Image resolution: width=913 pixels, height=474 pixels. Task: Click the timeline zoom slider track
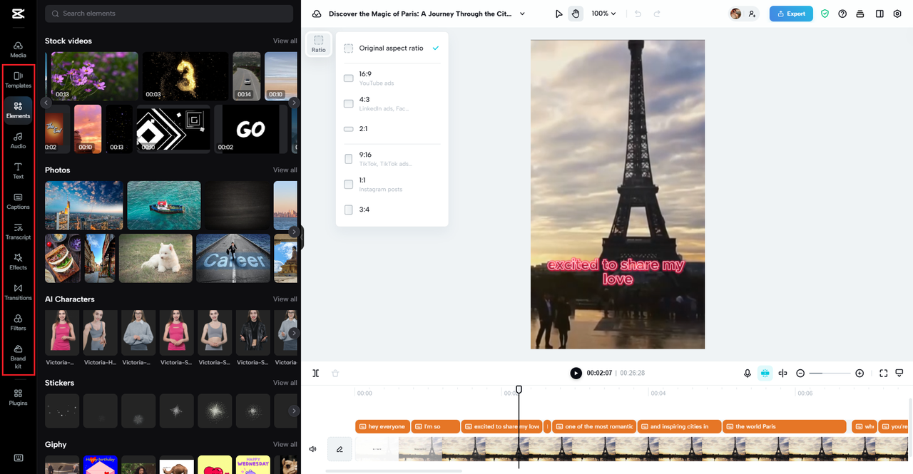tap(830, 373)
